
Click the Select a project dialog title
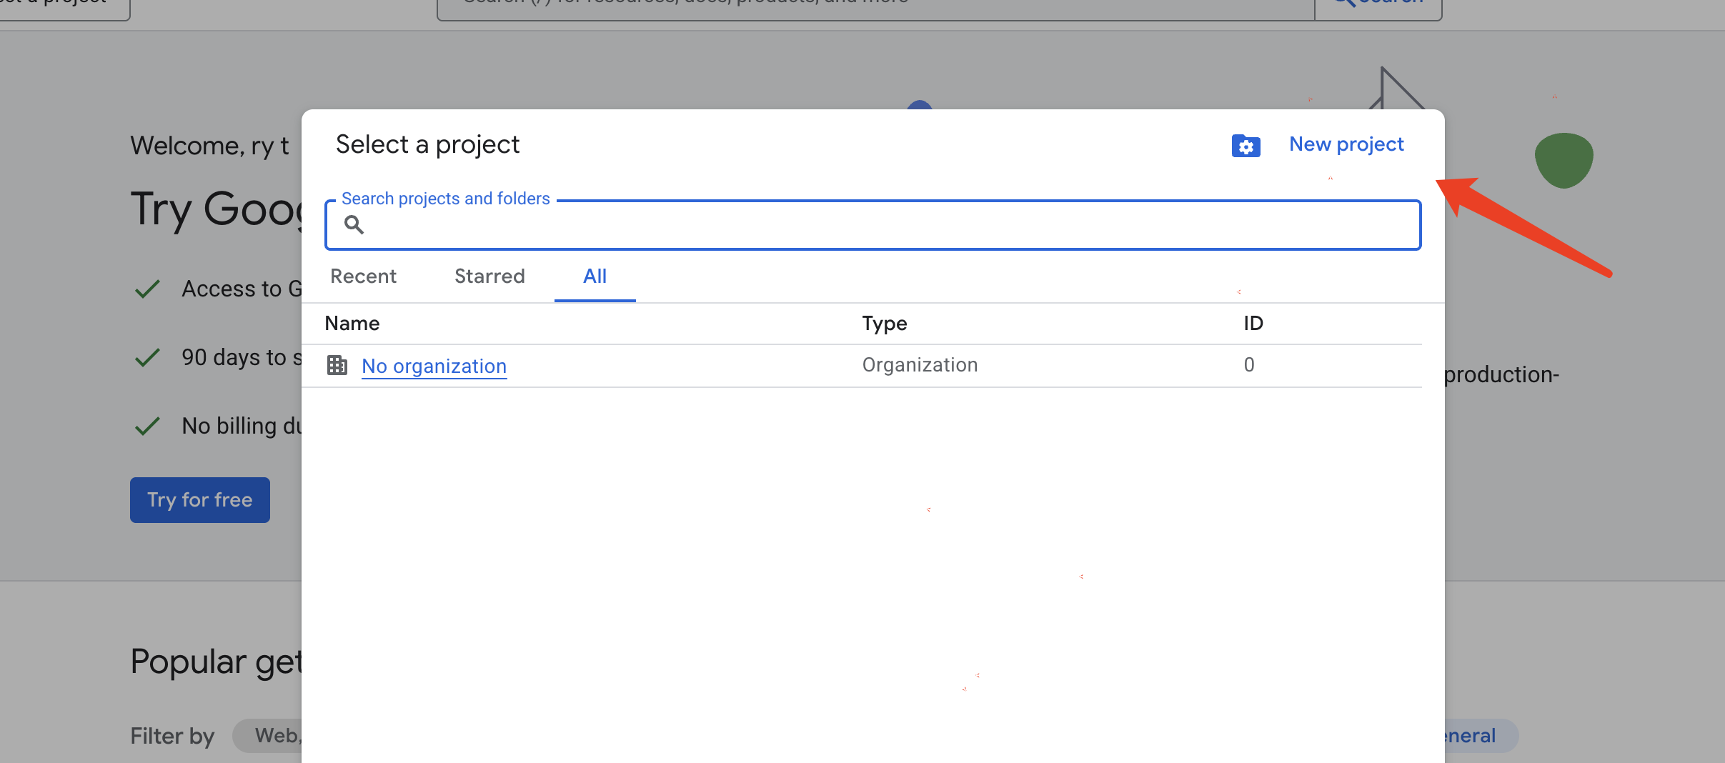tap(427, 145)
